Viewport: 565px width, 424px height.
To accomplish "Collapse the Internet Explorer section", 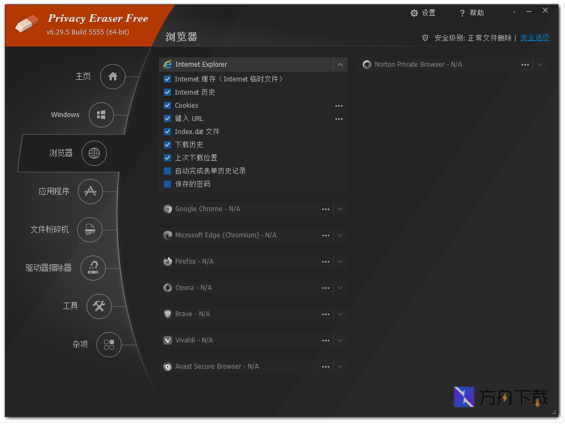I will pyautogui.click(x=340, y=65).
